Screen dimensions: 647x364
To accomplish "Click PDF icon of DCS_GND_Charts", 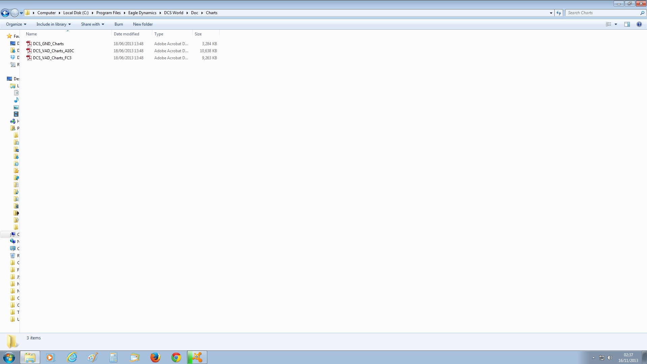I will [x=29, y=43].
